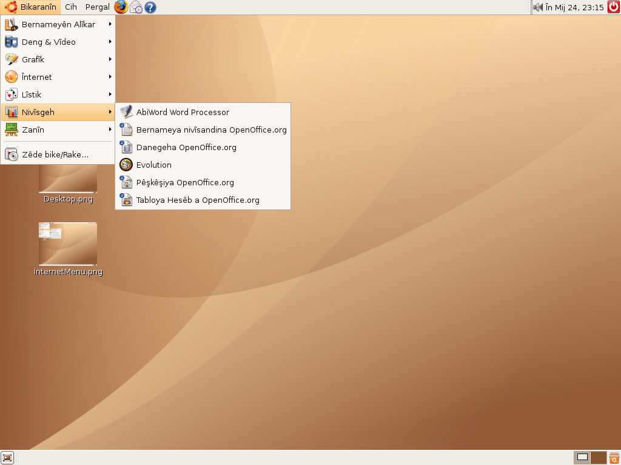Select the Desktop.png file label
Screen dimensions: 621x465
tap(68, 199)
